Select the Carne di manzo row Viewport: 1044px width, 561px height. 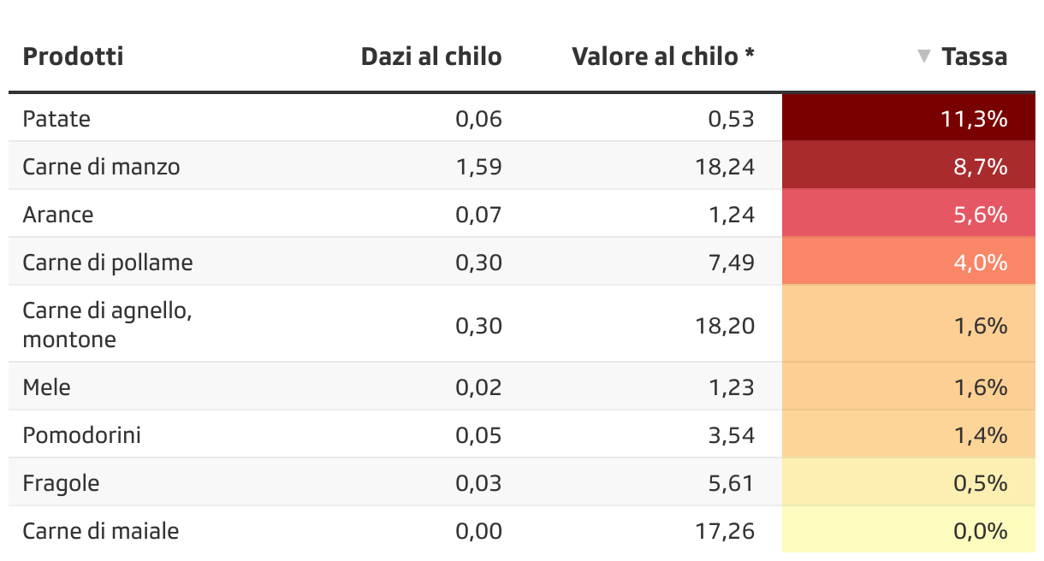(101, 166)
